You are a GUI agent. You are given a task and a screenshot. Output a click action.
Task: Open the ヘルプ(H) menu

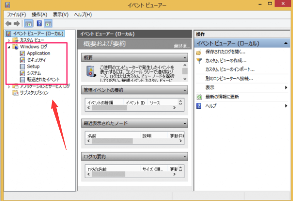pyautogui.click(x=83, y=15)
